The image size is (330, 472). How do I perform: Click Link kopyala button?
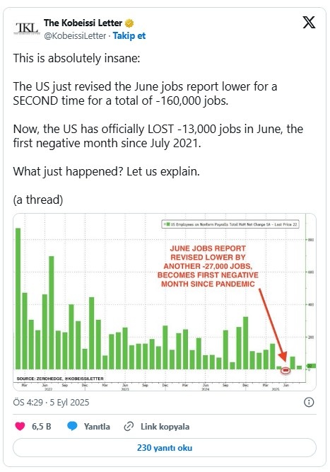pos(165,427)
